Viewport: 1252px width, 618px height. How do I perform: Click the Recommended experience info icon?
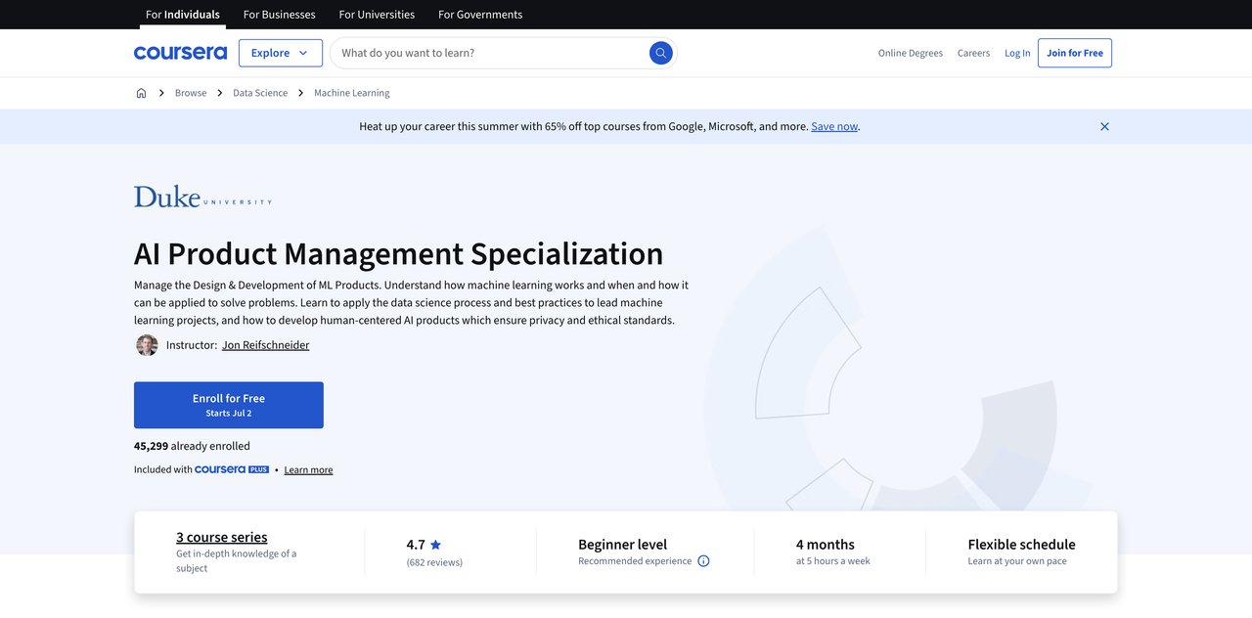click(x=703, y=561)
